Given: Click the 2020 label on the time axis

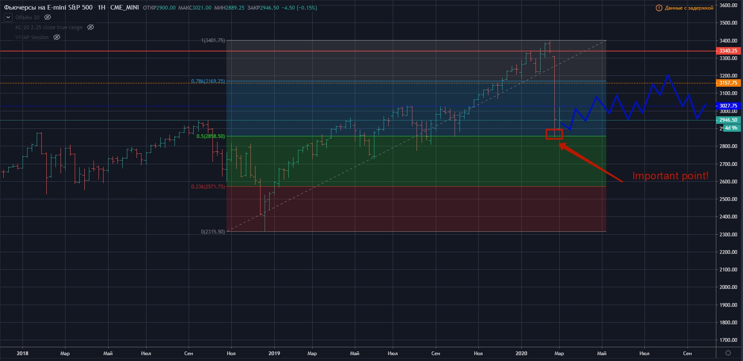Looking at the screenshot, I should coord(521,353).
